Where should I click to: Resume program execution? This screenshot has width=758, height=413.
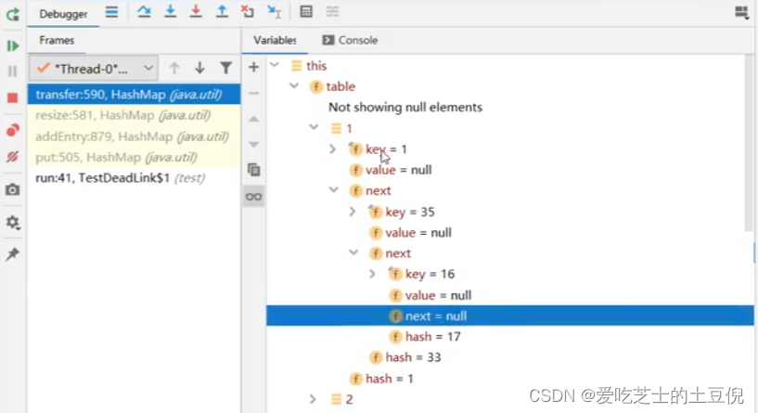pyautogui.click(x=13, y=46)
